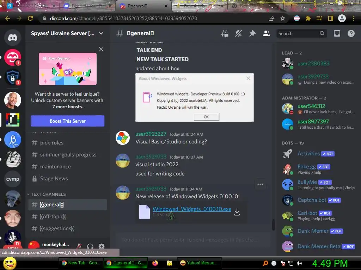
Task: Click user3923227 username in chat
Action: coord(151,134)
